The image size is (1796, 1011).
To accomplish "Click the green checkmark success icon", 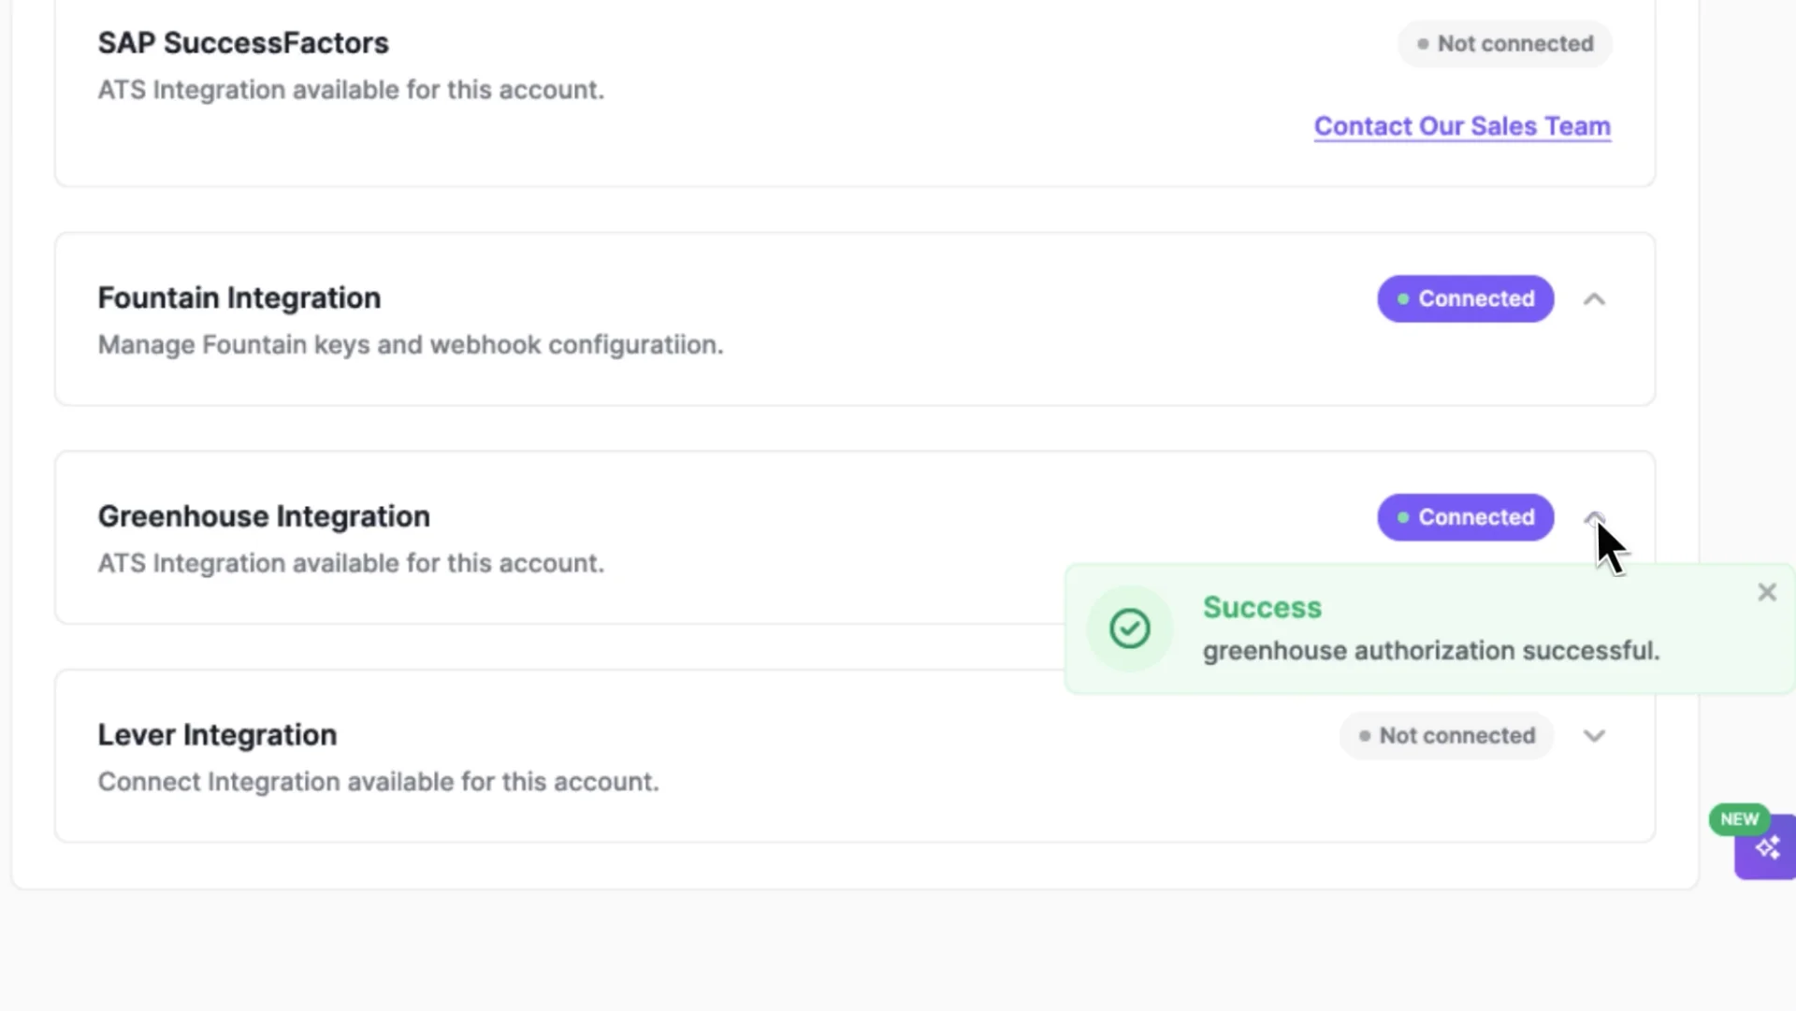I will tap(1130, 628).
